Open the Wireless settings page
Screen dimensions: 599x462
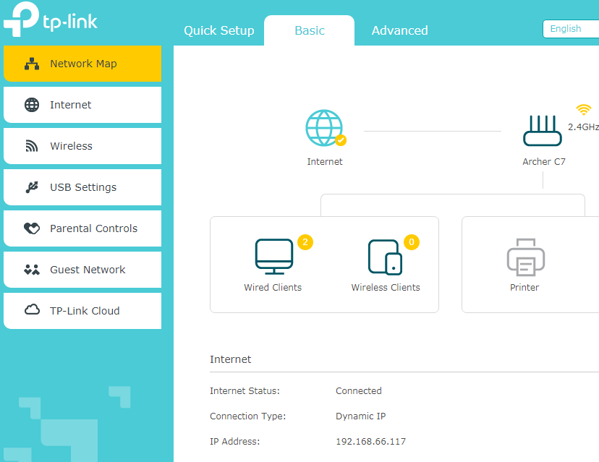click(x=82, y=146)
